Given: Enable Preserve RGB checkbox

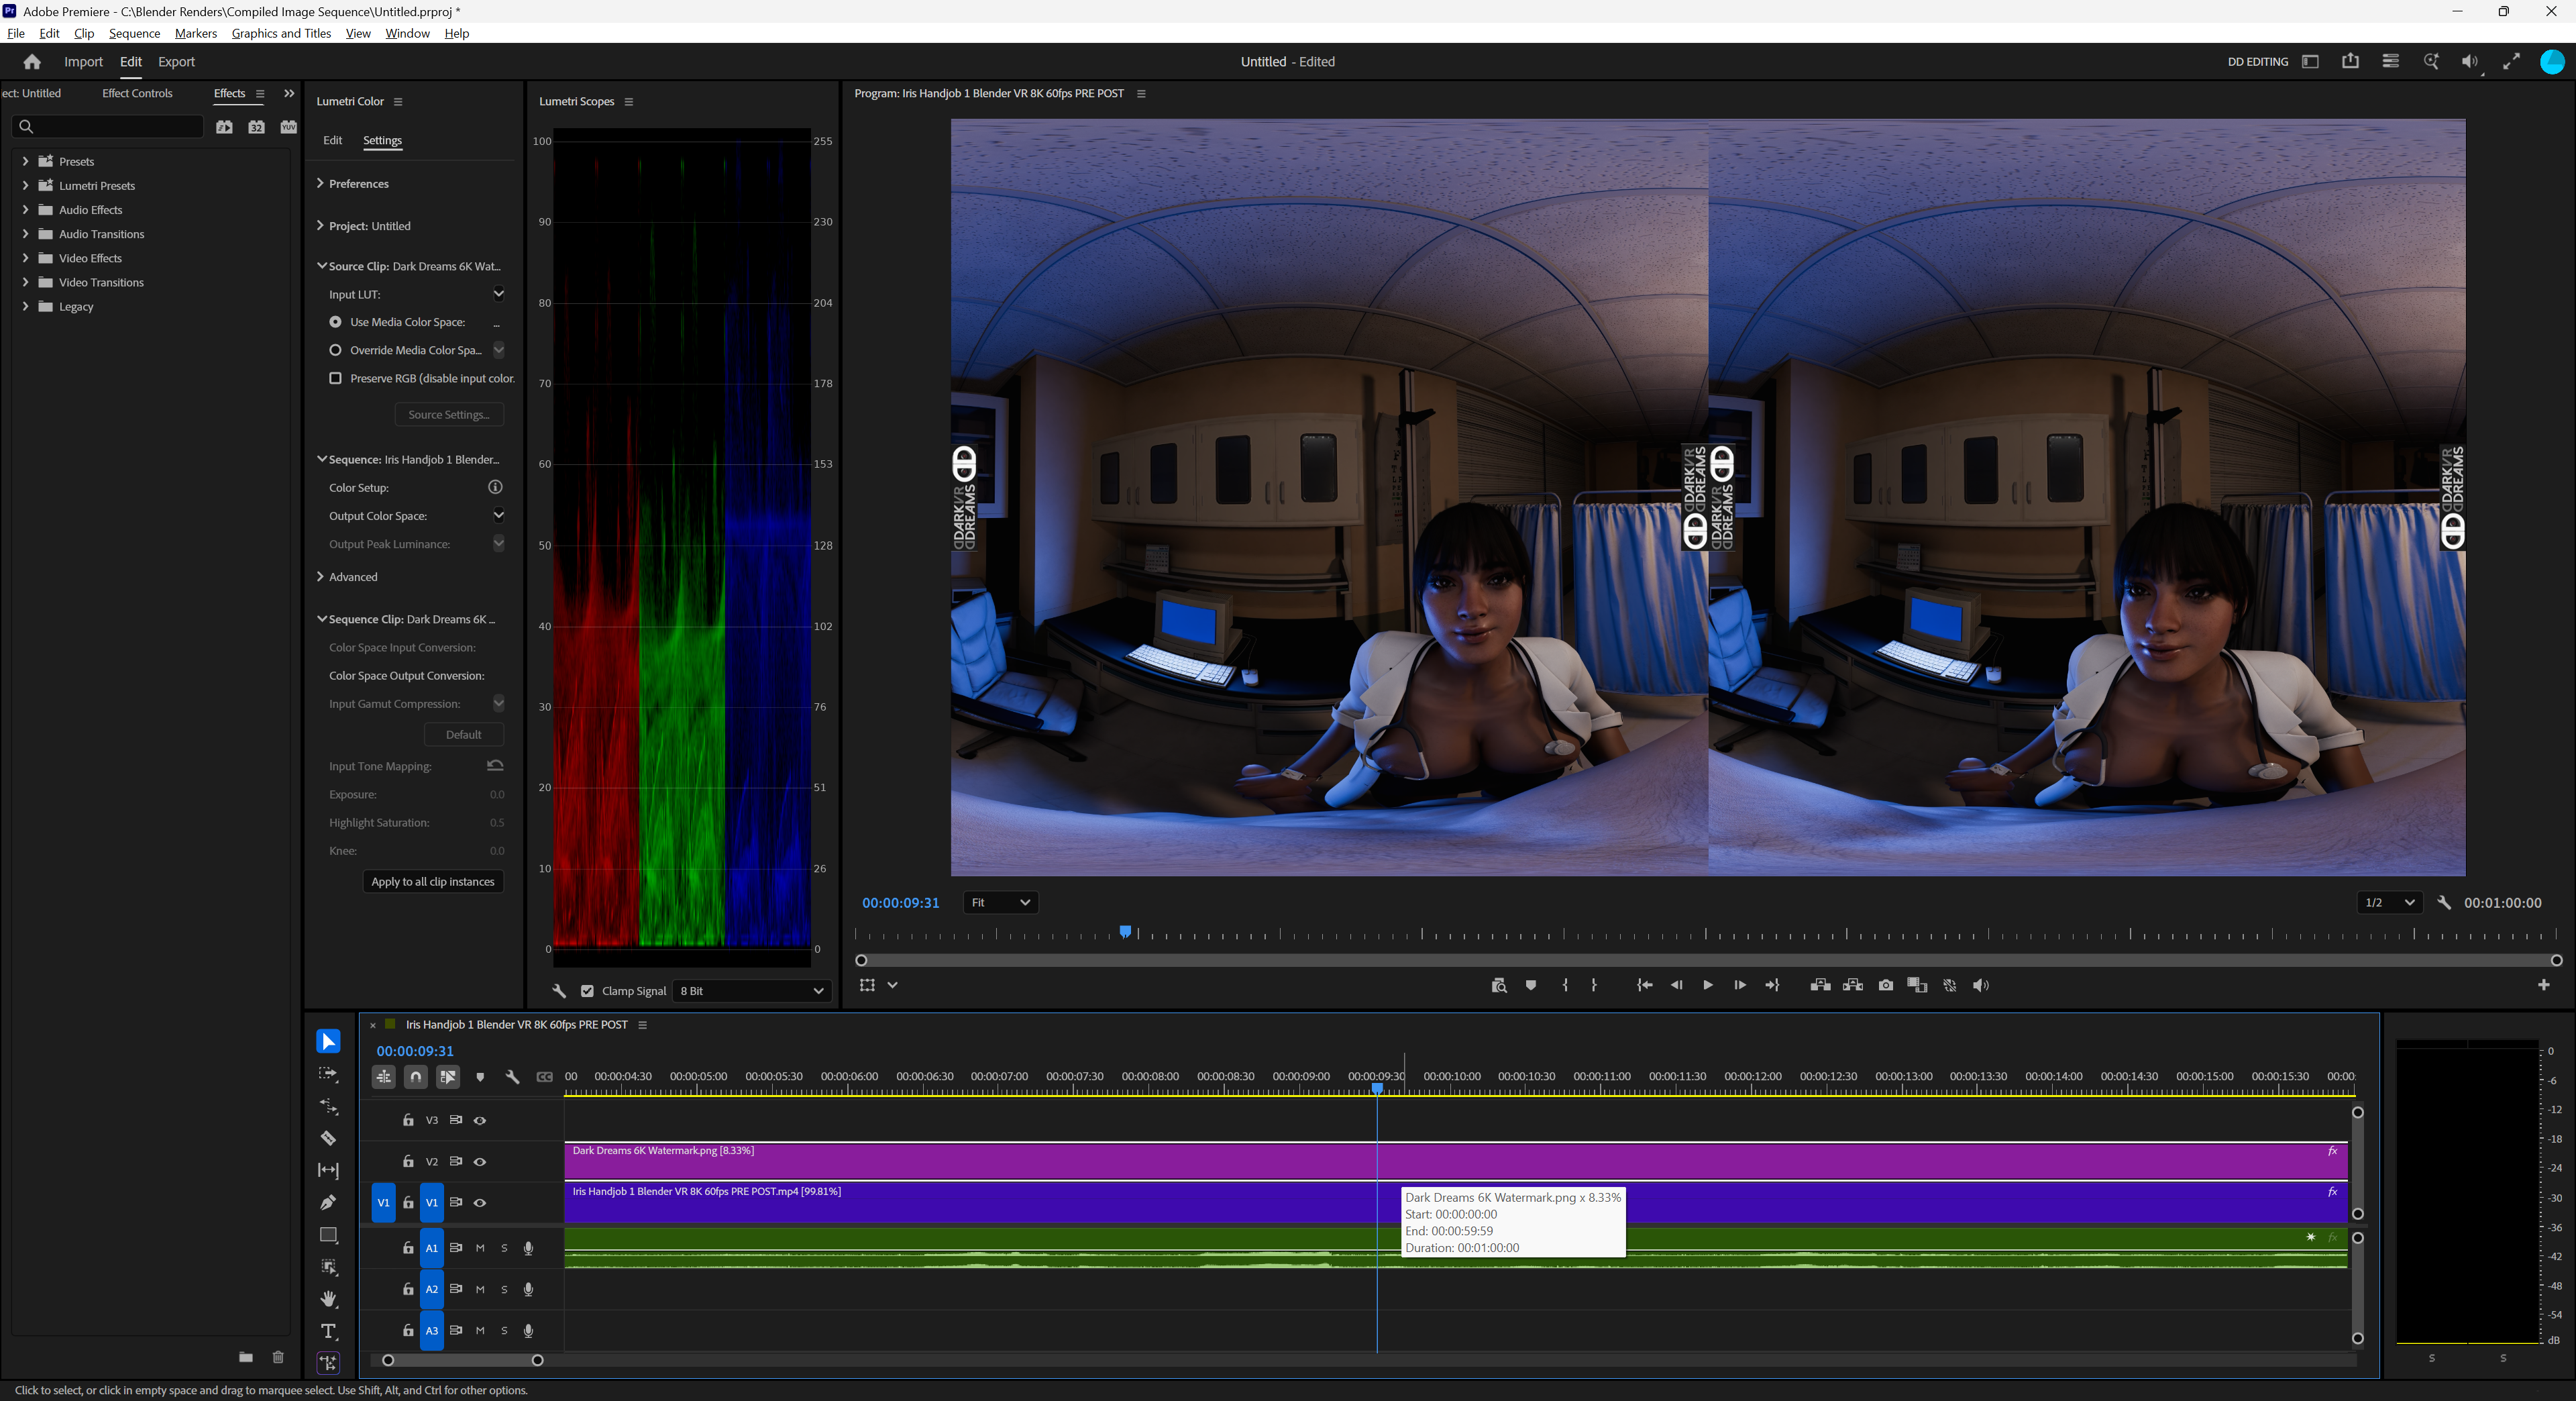Looking at the screenshot, I should (335, 378).
